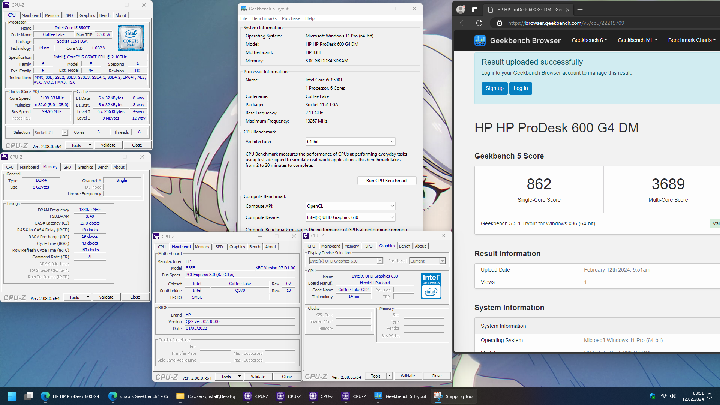Open Task View on the taskbar
Image resolution: width=720 pixels, height=405 pixels.
pos(29,396)
